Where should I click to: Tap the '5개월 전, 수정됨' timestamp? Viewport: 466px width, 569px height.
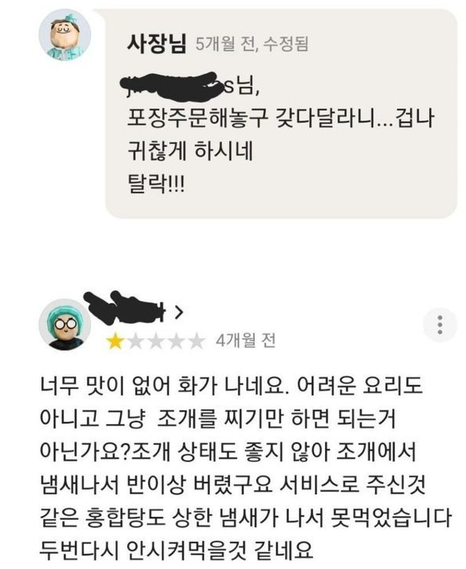[x=252, y=44]
